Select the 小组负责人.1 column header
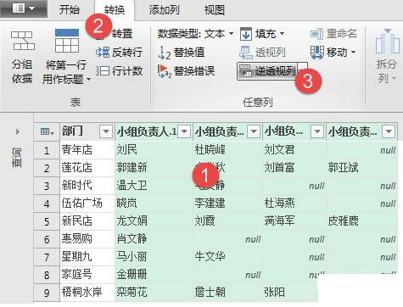 click(154, 131)
